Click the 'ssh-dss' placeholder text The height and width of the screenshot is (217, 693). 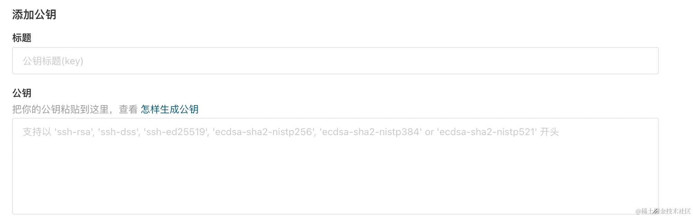point(119,132)
